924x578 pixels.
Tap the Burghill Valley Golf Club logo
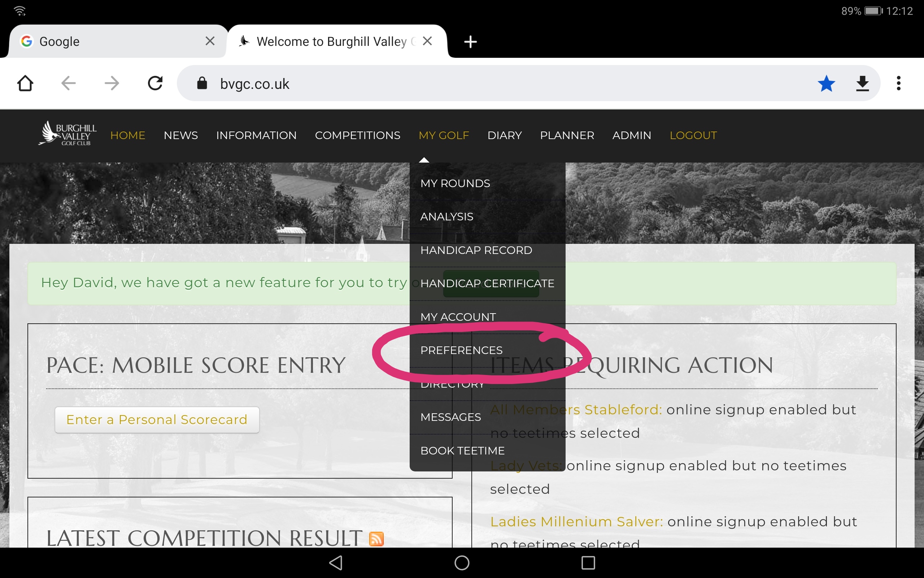(x=67, y=133)
